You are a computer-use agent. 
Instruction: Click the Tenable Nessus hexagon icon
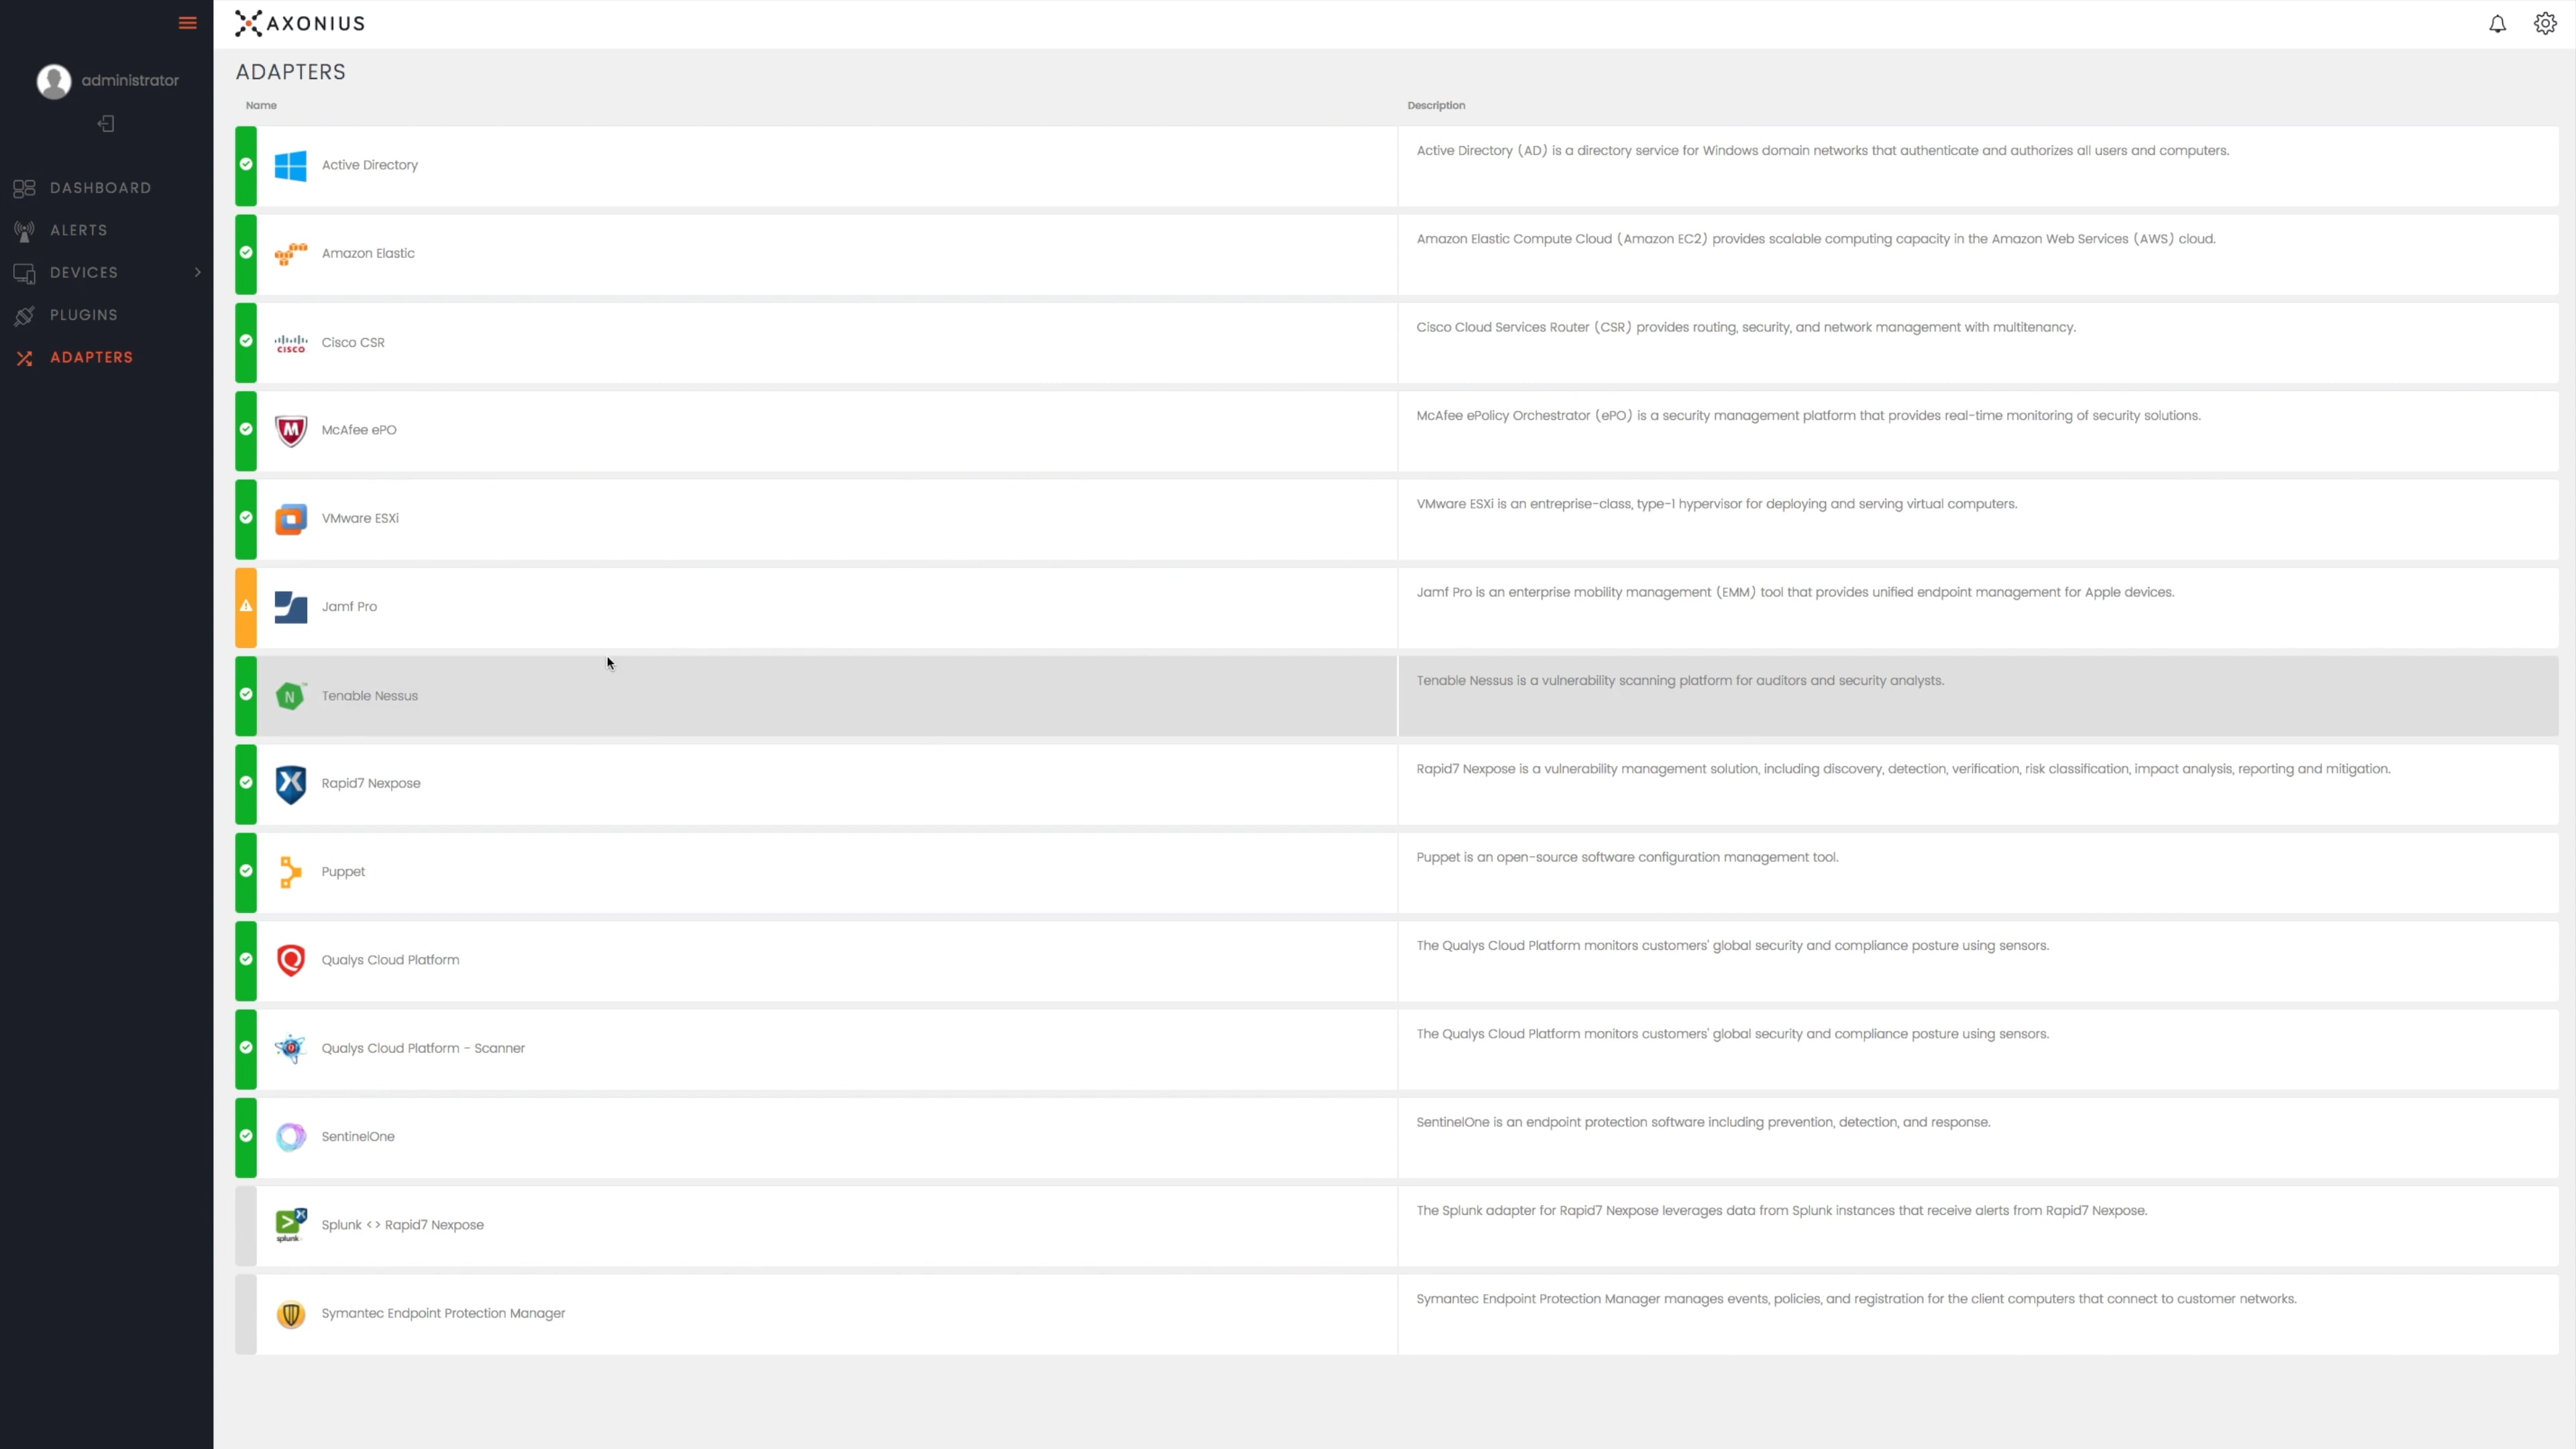tap(290, 696)
